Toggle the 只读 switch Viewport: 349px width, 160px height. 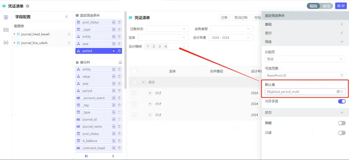click(x=342, y=133)
